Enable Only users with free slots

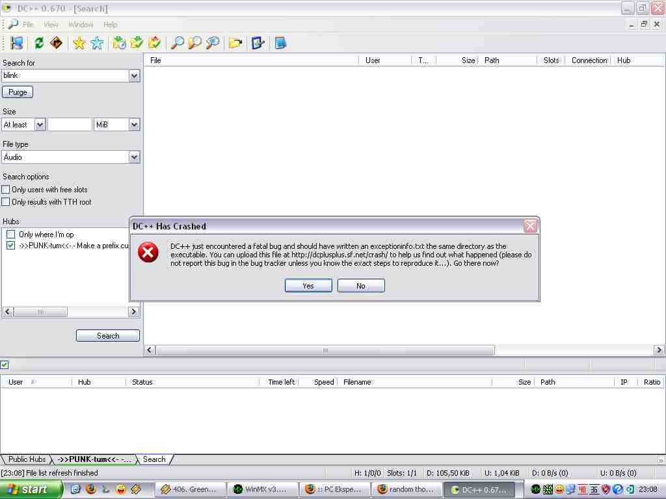coord(6,190)
